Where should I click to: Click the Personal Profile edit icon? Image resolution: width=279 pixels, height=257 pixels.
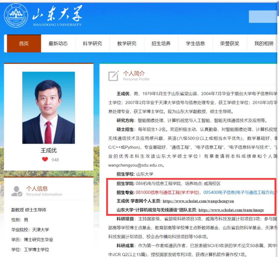point(113,76)
